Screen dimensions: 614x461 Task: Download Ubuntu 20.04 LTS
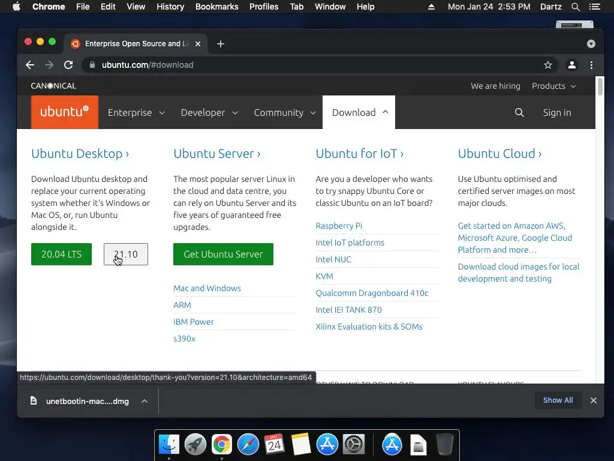pos(62,254)
